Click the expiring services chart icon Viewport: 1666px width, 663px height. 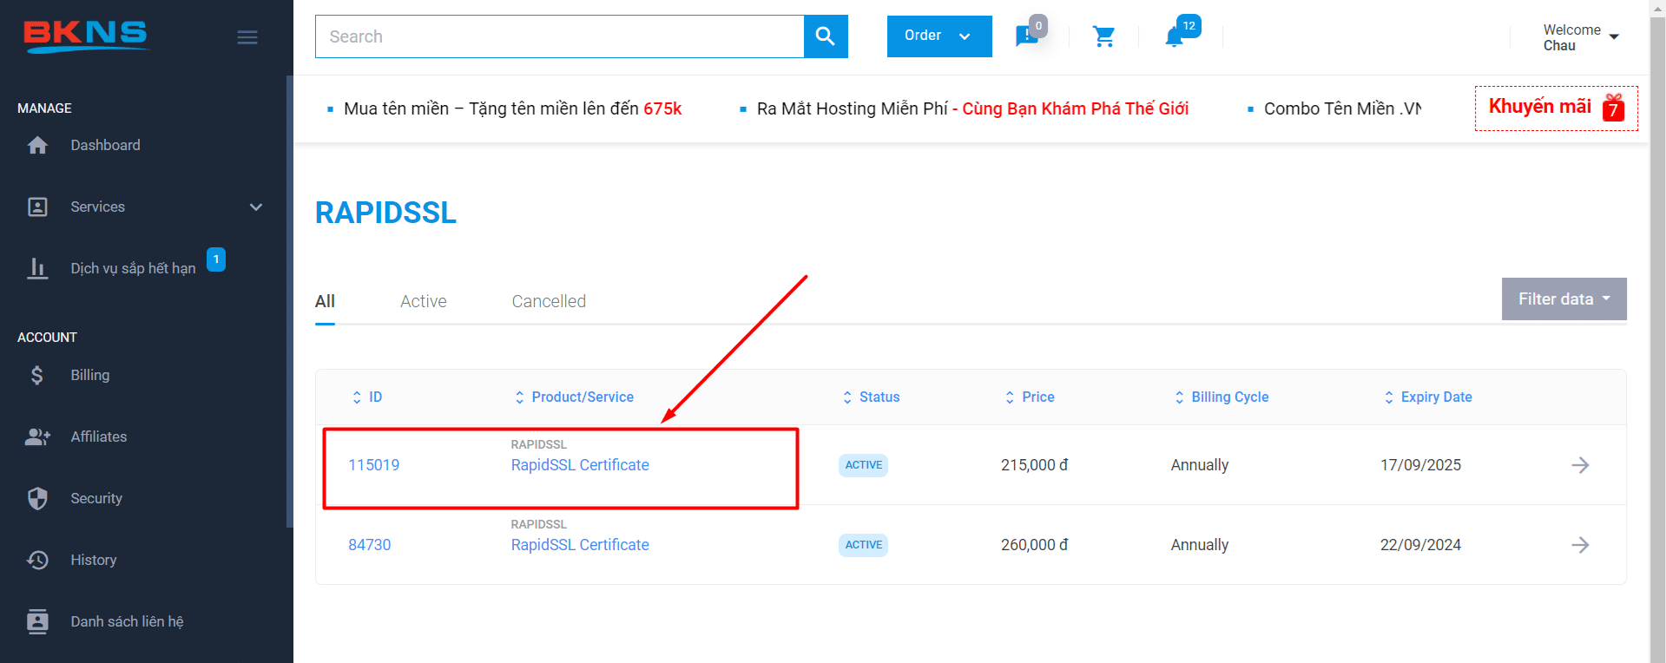coord(37,268)
